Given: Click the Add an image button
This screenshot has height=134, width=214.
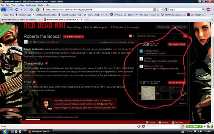Looking at the screenshot, I should (177, 83).
